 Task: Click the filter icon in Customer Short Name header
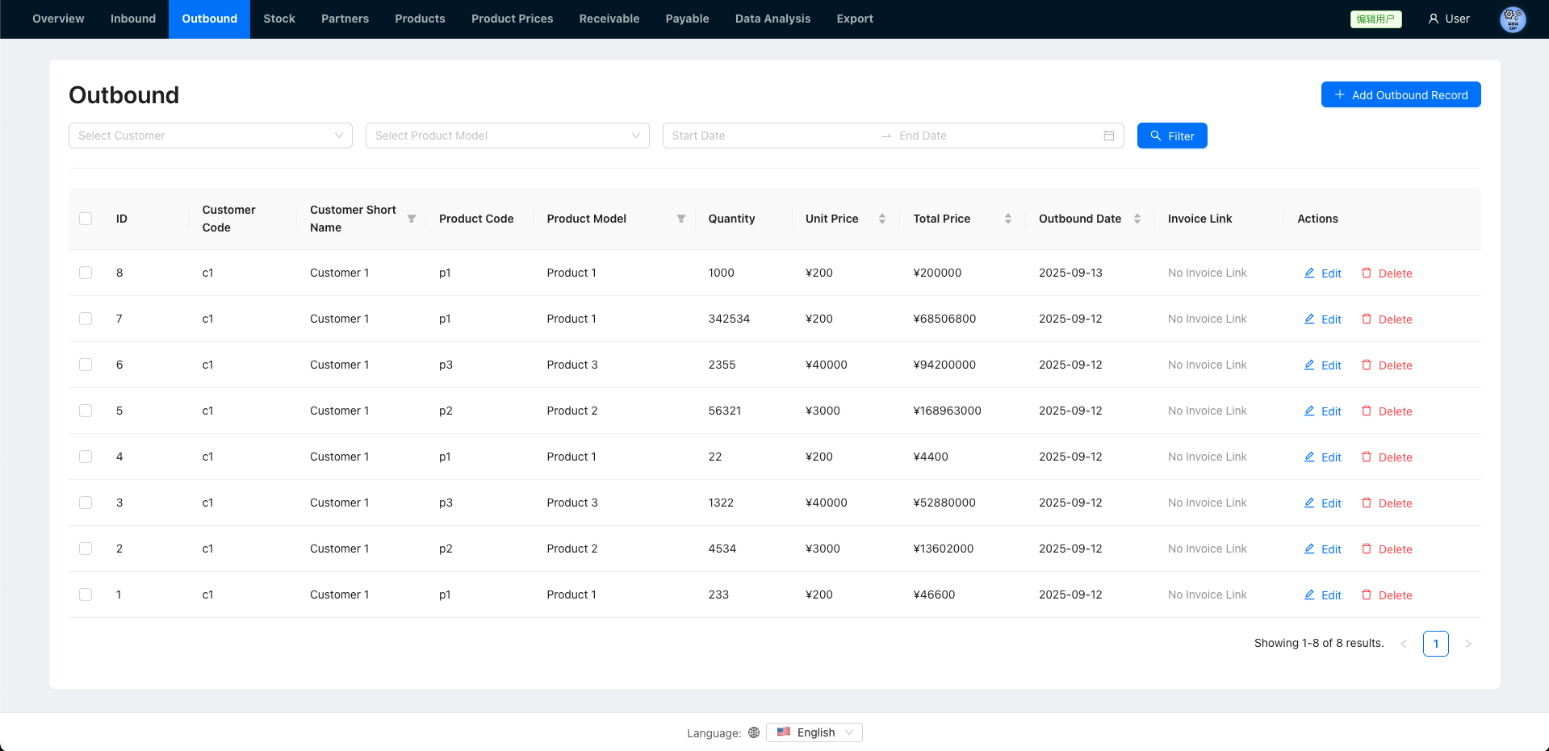pos(412,219)
